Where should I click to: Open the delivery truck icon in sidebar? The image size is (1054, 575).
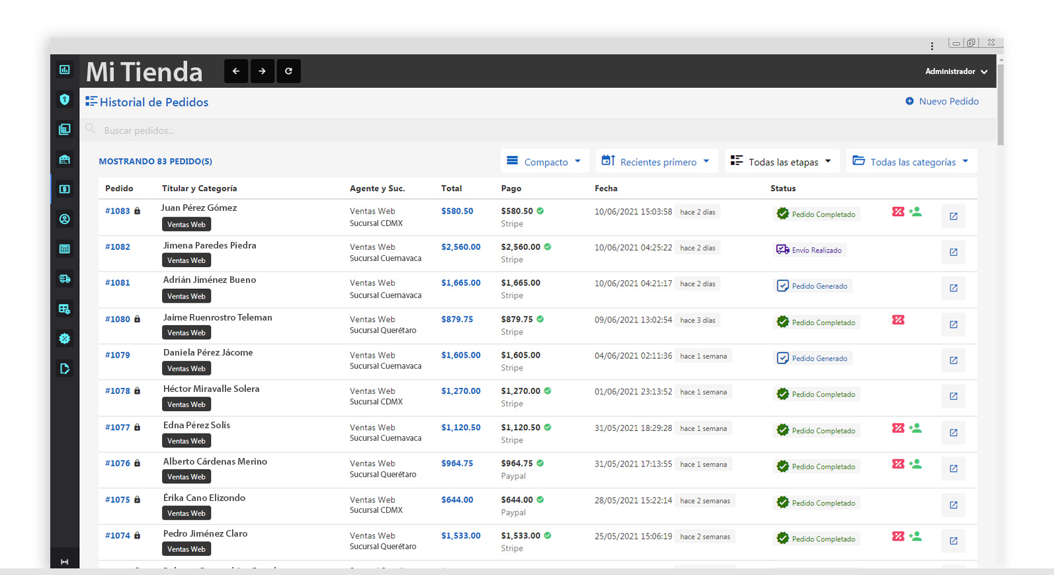(x=64, y=279)
